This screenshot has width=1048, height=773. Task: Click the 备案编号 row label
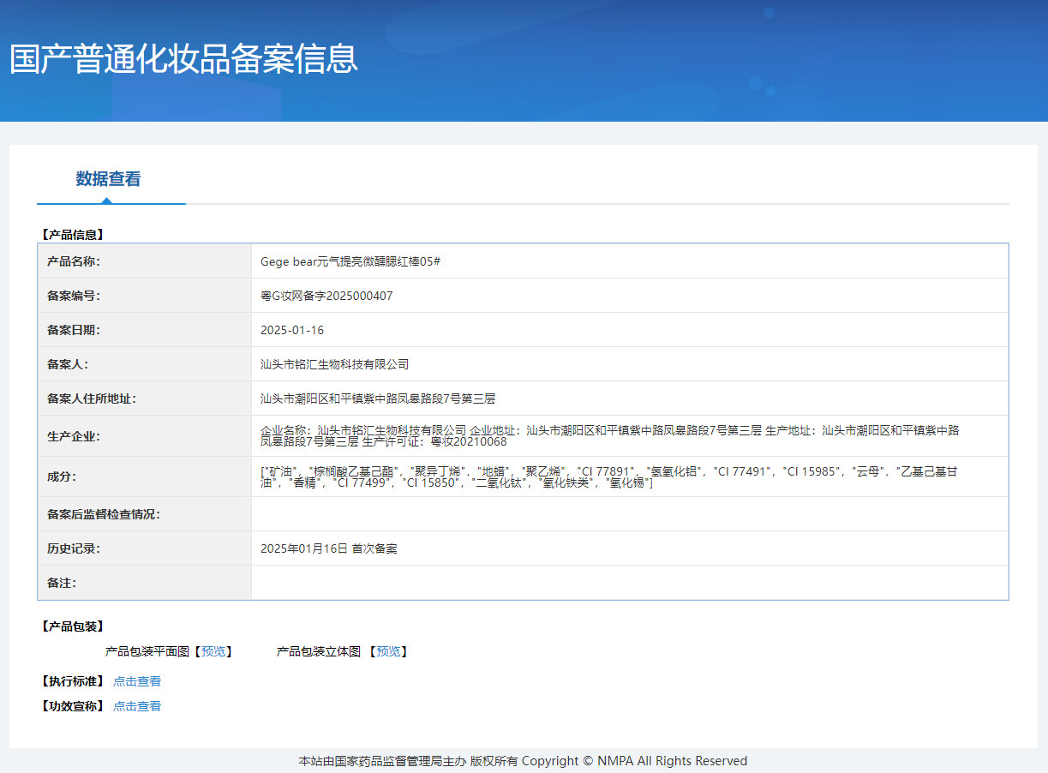coord(74,296)
